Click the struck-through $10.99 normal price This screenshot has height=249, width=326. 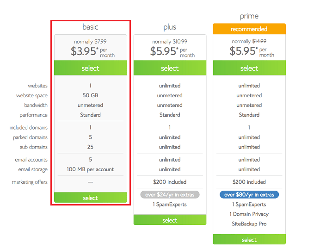[180, 42]
